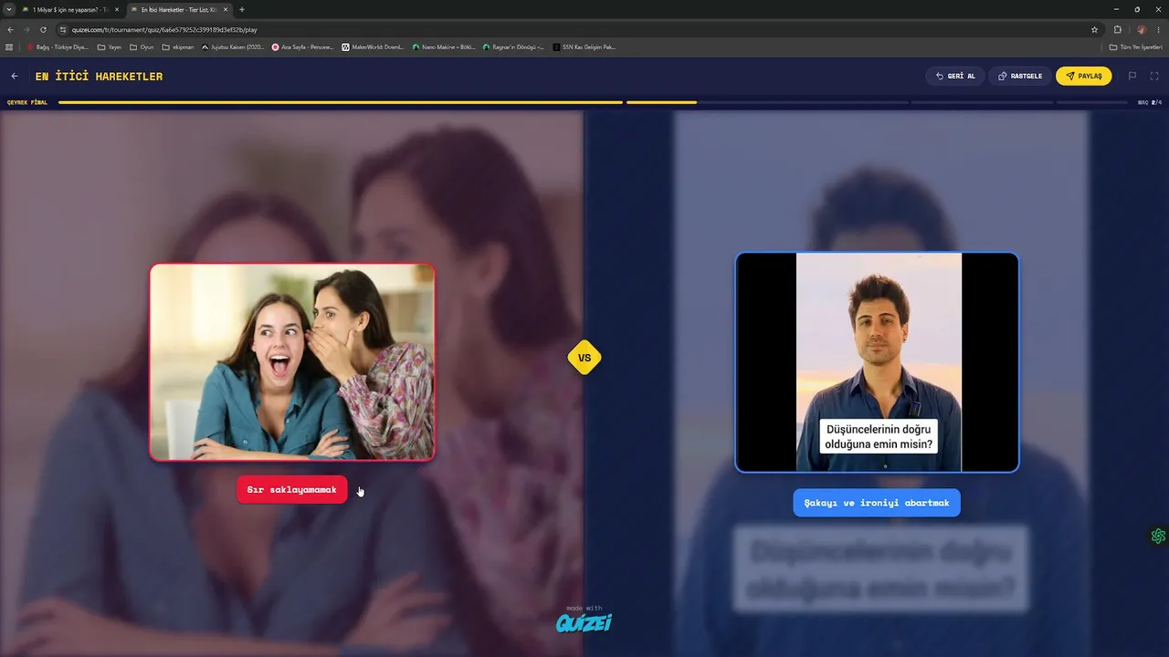Click the 'Geri Al' undo button
The image size is (1169, 657).
[x=955, y=76]
